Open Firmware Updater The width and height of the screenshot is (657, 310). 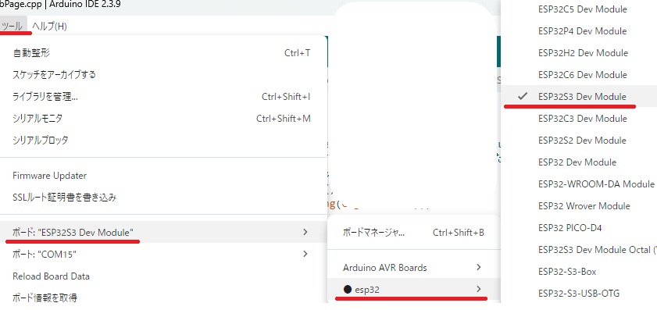(163, 176)
